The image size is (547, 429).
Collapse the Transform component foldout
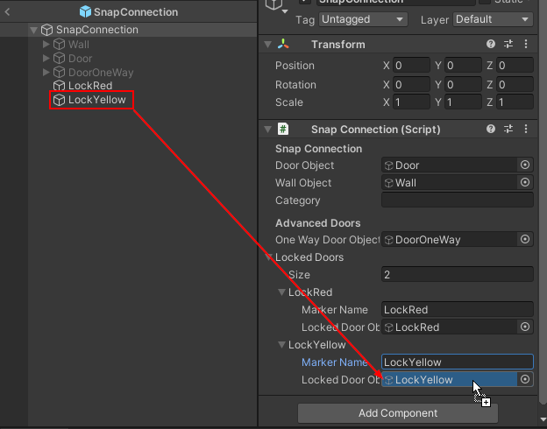pos(267,45)
